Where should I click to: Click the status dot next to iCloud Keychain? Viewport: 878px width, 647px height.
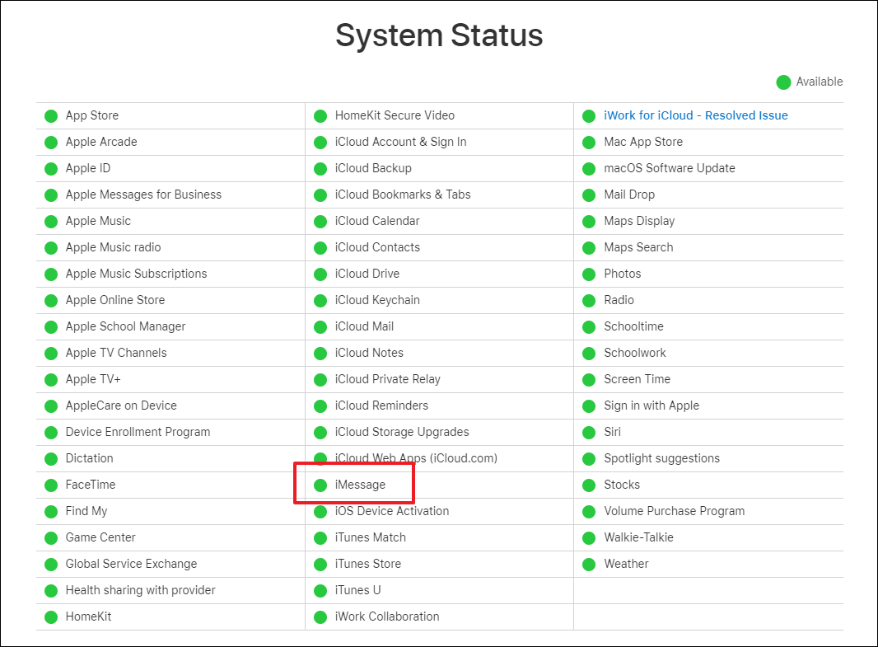[320, 300]
